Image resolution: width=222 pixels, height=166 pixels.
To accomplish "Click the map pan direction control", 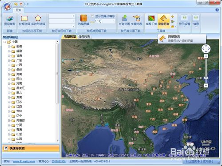I will click(x=206, y=49).
